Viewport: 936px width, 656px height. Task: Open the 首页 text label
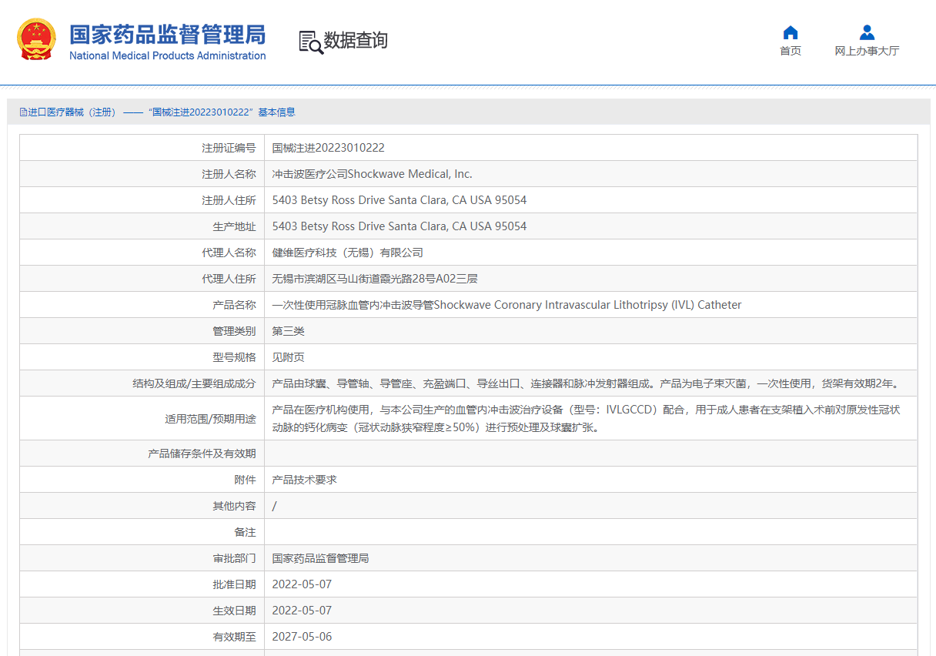[x=790, y=51]
